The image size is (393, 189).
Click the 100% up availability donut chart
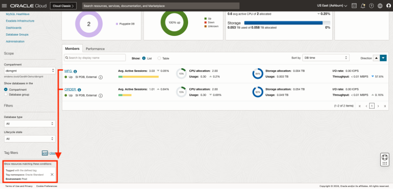coord(174,23)
